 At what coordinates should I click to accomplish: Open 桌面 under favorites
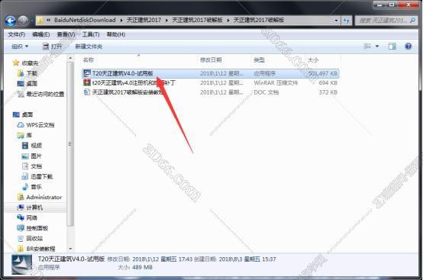coord(32,83)
